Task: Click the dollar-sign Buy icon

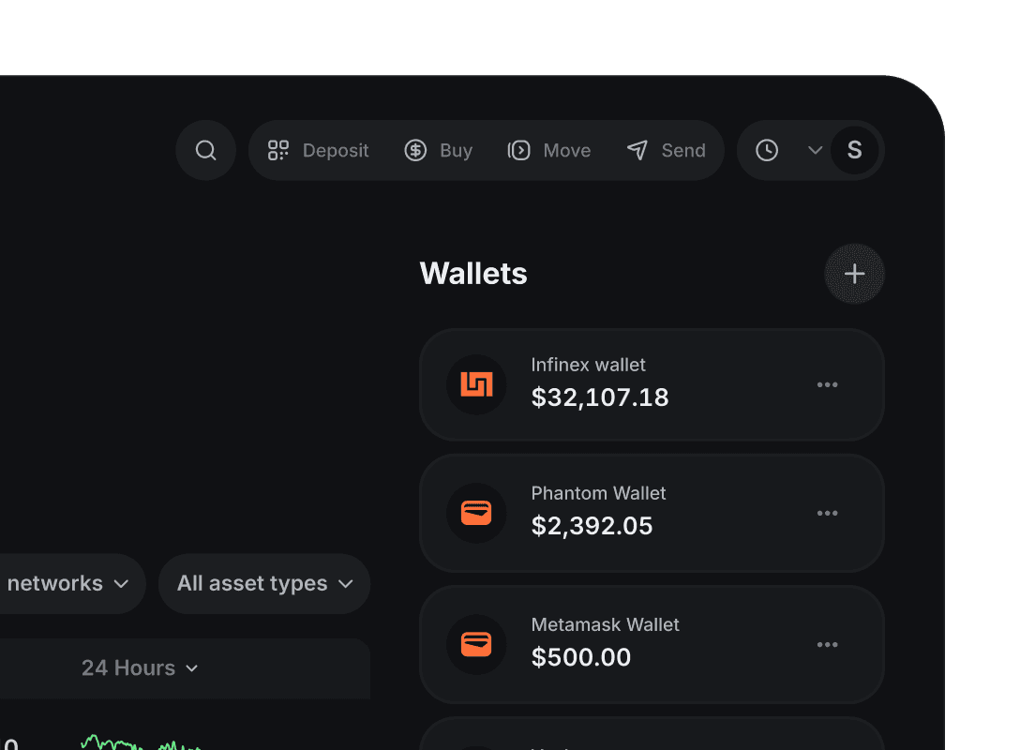Action: (x=414, y=150)
